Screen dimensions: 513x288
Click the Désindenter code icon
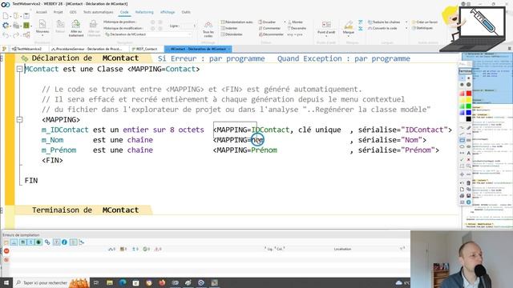click(223, 34)
